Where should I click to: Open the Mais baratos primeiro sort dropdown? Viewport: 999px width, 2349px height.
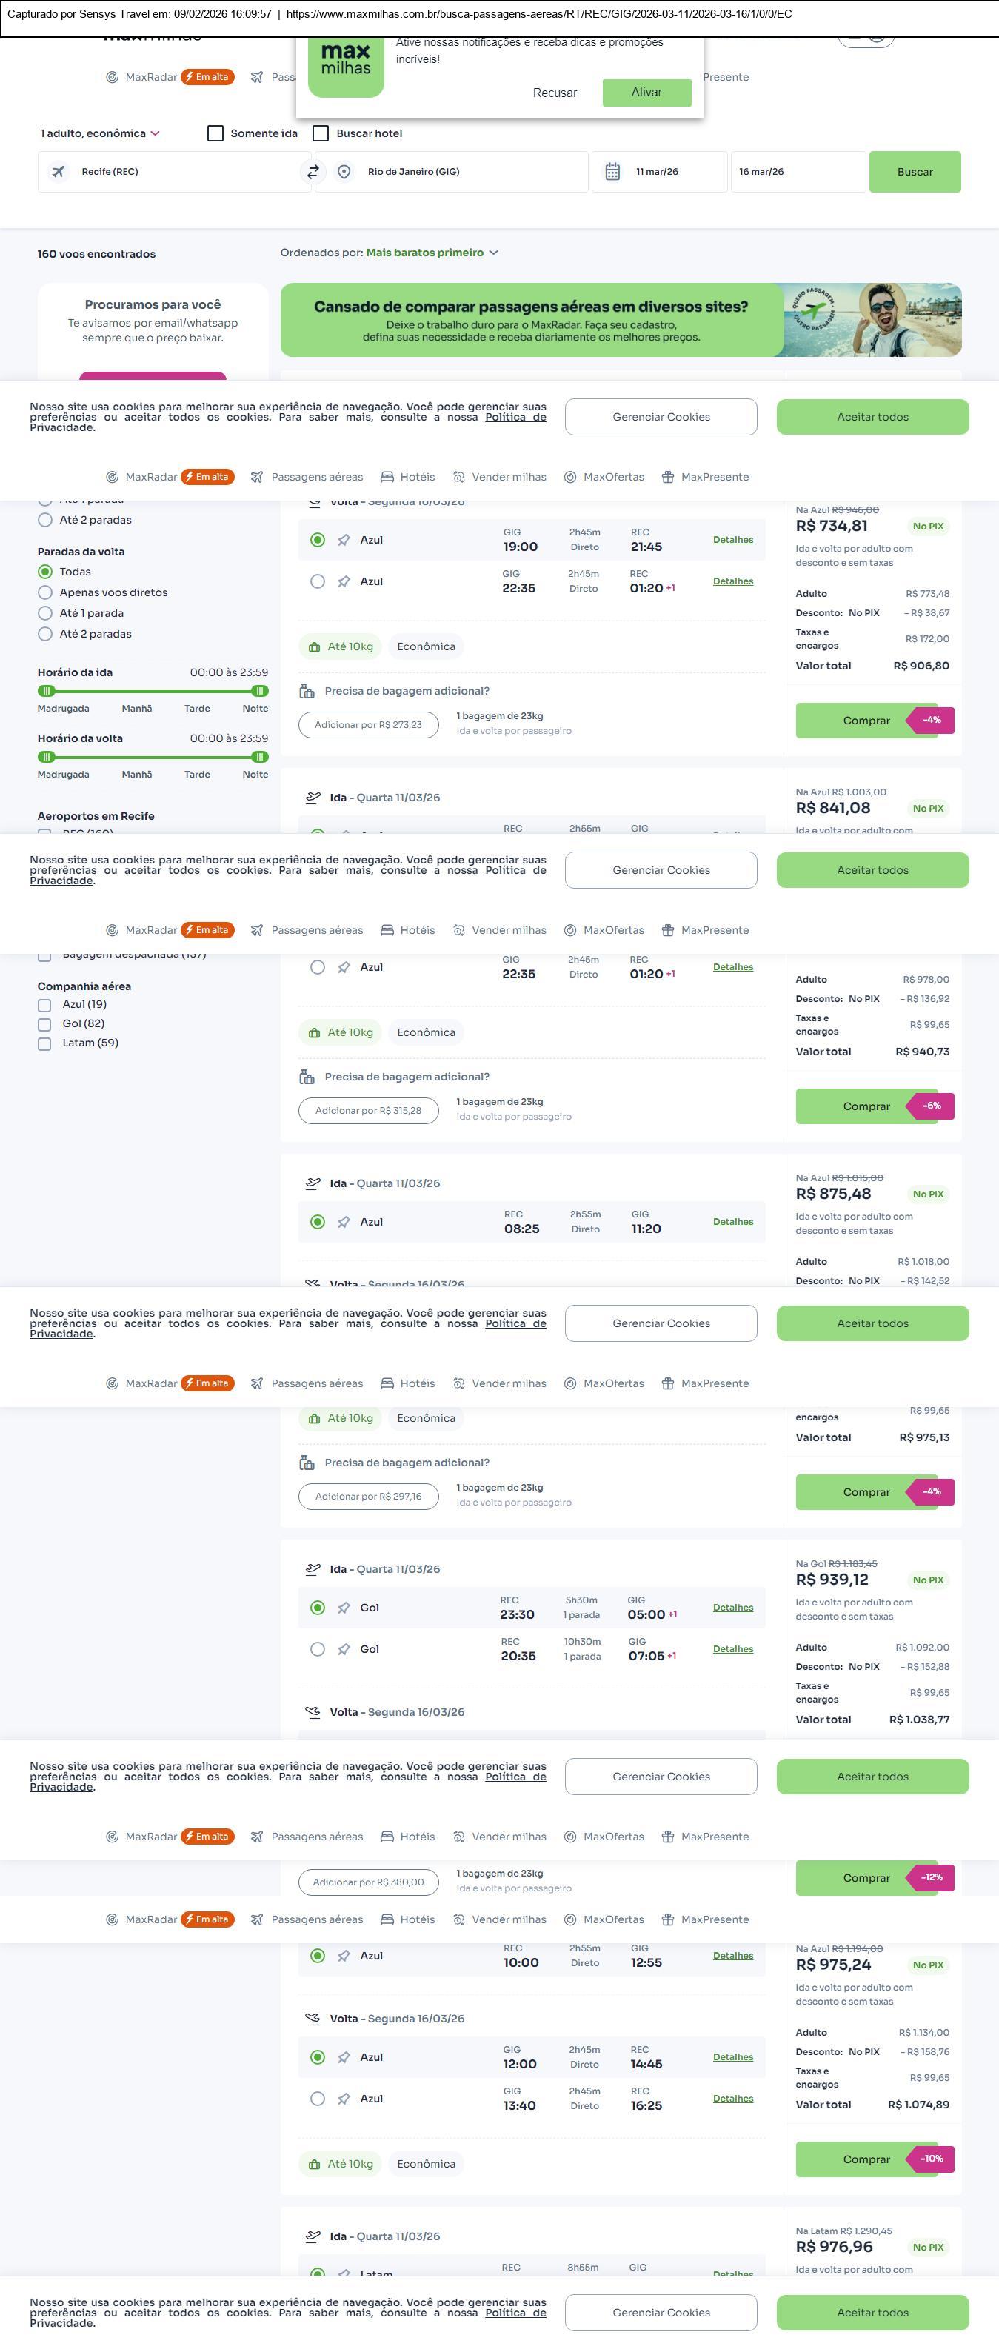click(x=431, y=253)
